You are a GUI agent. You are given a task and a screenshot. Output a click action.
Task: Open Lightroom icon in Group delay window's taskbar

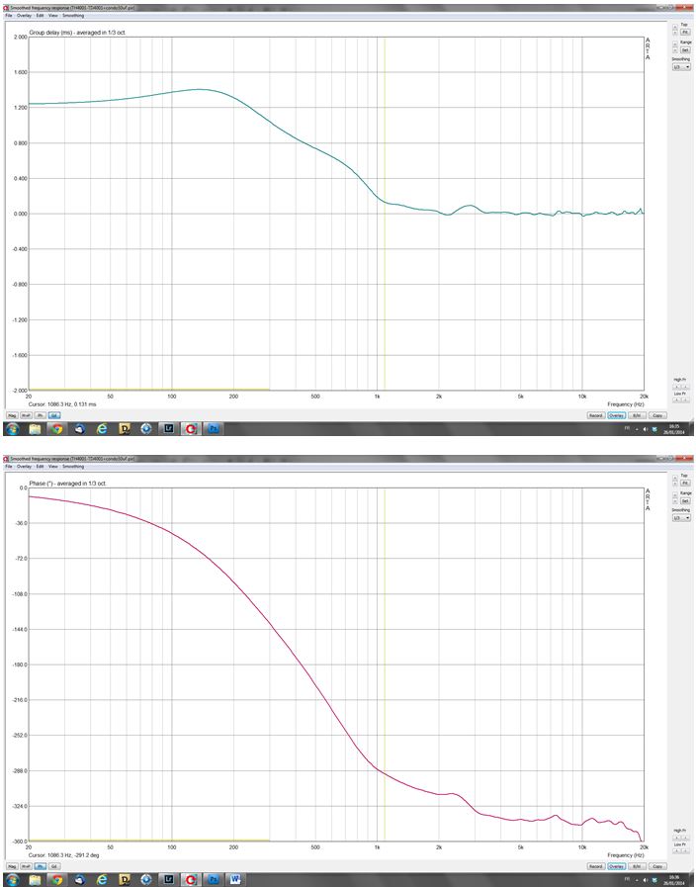point(168,429)
